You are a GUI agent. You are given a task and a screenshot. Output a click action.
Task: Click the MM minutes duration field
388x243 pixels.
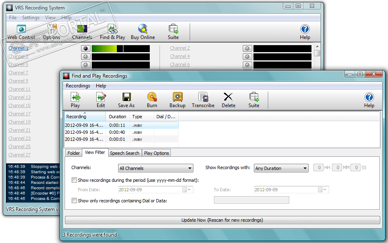click(337, 167)
